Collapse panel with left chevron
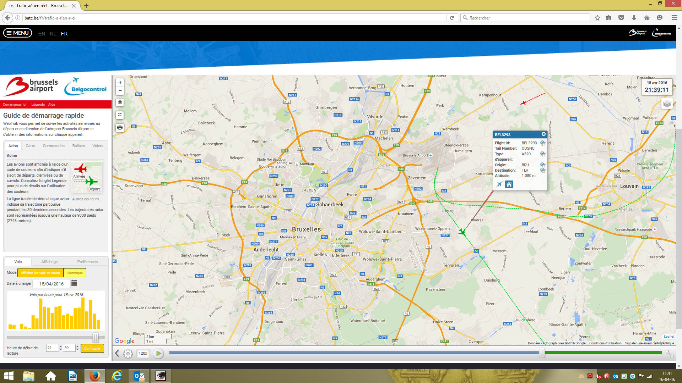The height and width of the screenshot is (383, 682). 117,353
